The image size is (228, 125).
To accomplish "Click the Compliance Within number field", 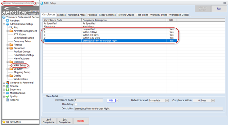I will pyautogui.click(x=197, y=101).
